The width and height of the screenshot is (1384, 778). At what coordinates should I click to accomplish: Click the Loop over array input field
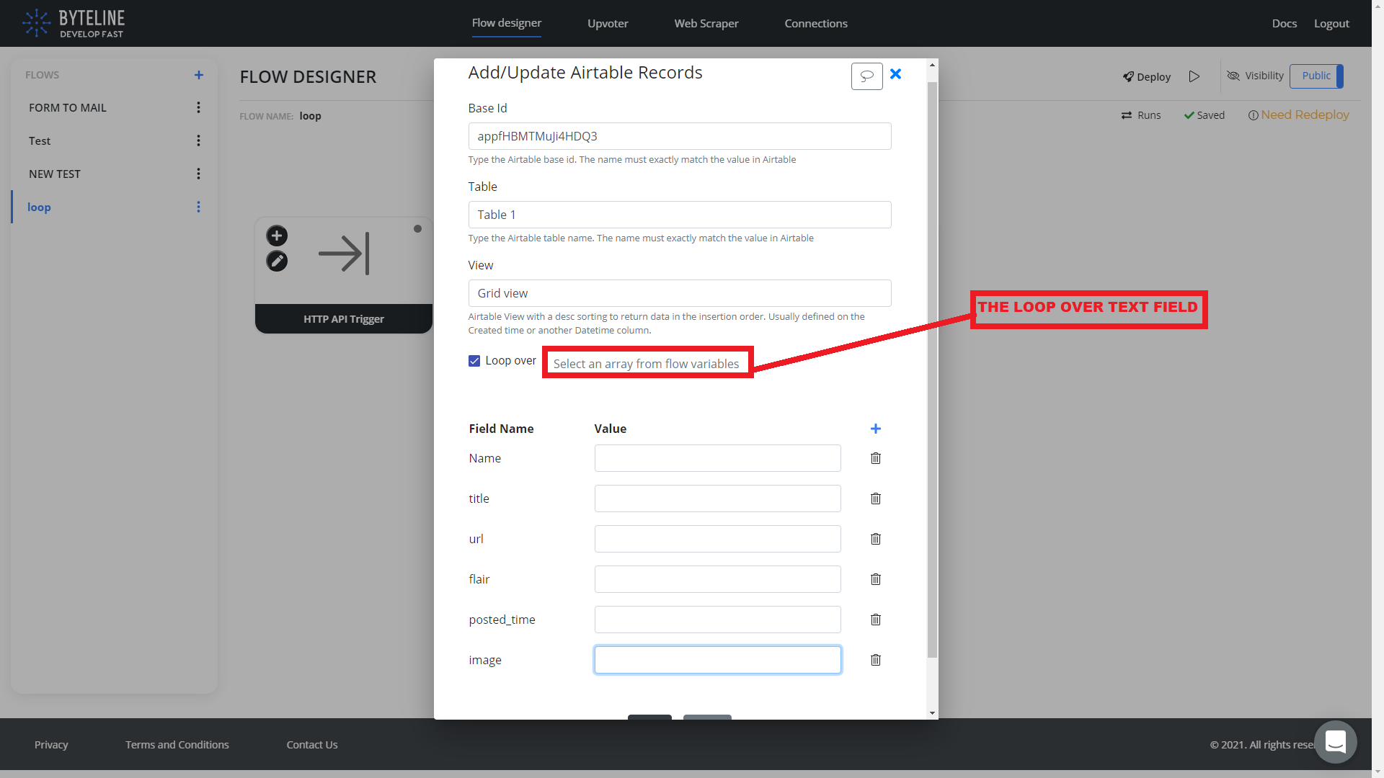click(x=647, y=363)
